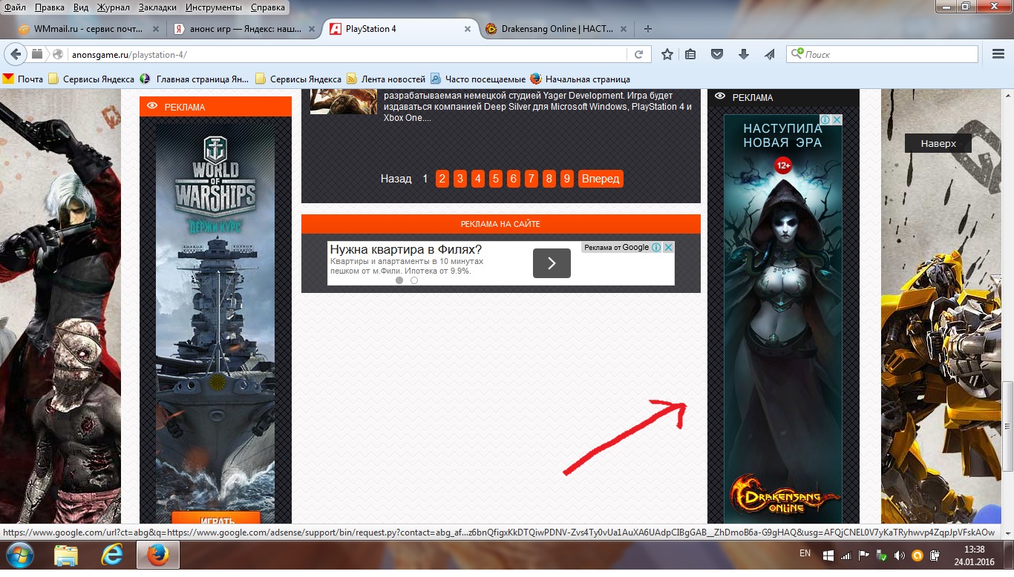Click the Назад previous page link

396,179
